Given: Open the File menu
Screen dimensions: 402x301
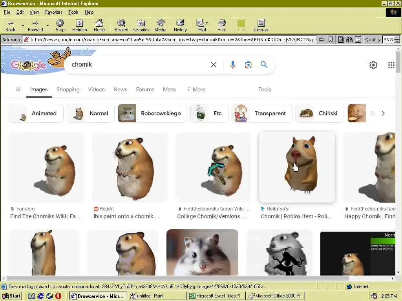Looking at the screenshot, I should coord(7,12).
